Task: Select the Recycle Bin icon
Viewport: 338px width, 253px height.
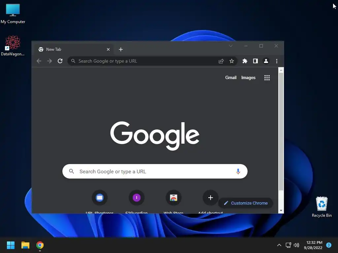Action: pos(321,207)
